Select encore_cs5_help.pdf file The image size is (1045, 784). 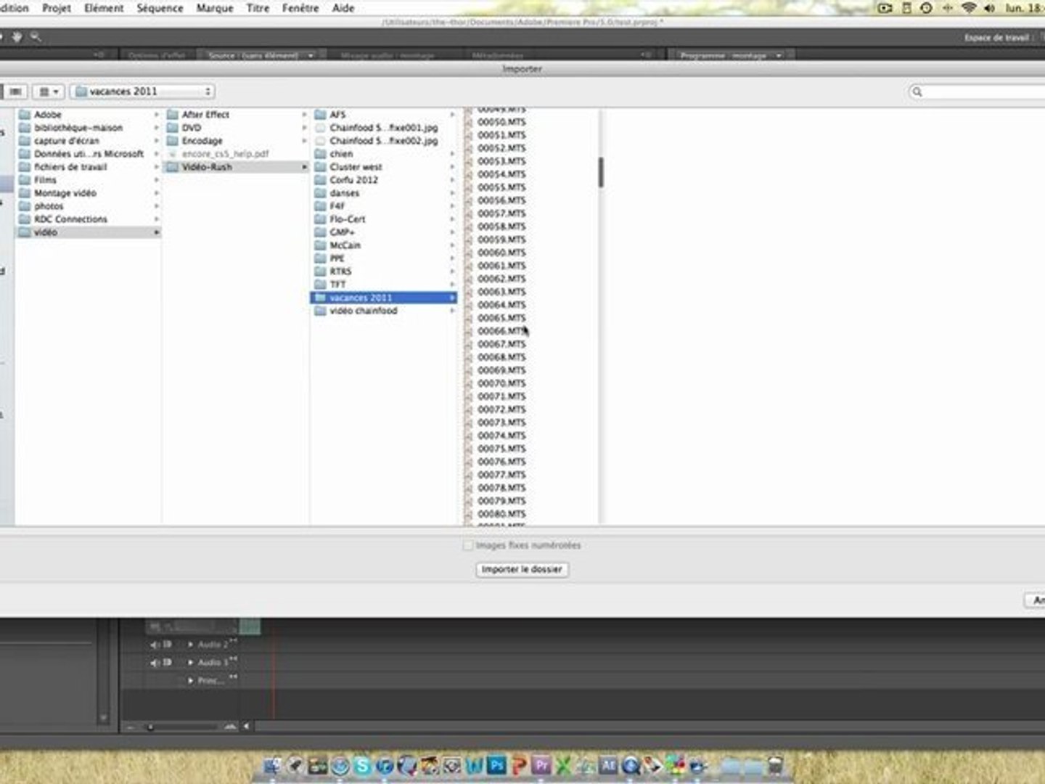pos(237,154)
